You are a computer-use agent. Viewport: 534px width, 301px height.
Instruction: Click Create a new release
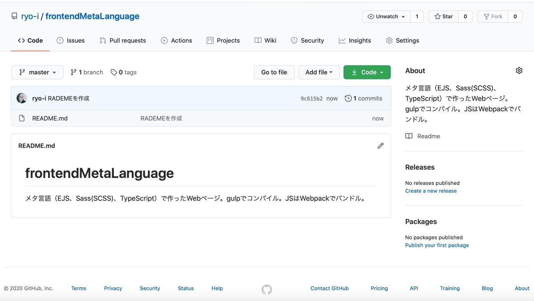pyautogui.click(x=431, y=191)
